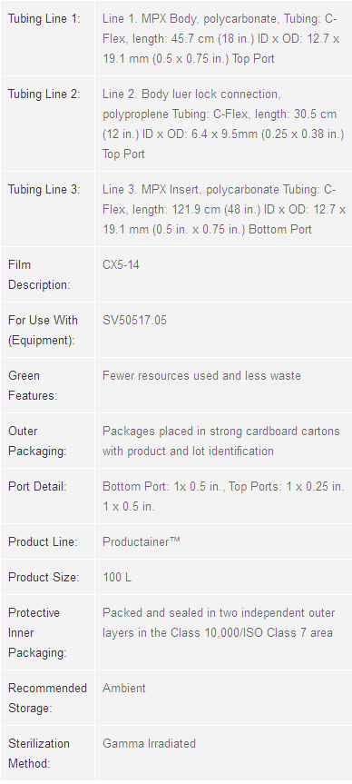The image size is (352, 784).
Task: Select the Product Line label
Action: pyautogui.click(x=43, y=542)
